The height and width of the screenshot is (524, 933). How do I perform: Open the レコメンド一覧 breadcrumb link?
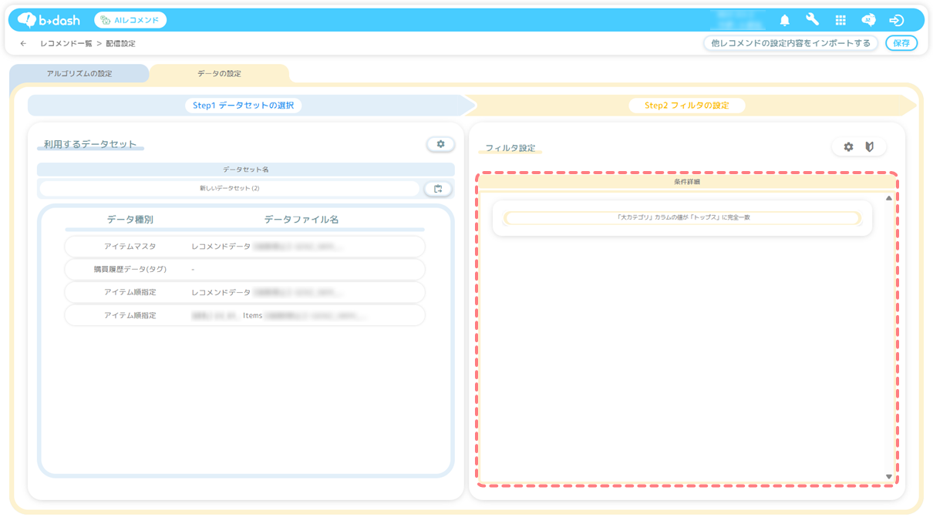66,44
